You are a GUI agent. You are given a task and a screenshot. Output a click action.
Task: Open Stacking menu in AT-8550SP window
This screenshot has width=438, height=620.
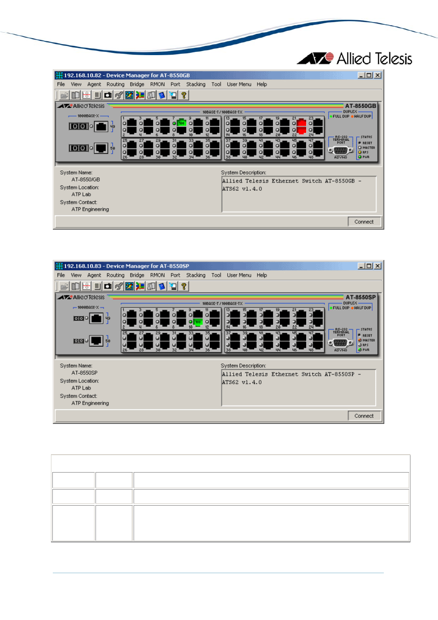click(196, 276)
